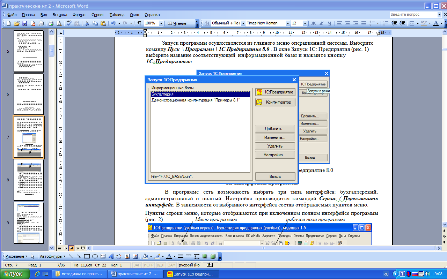447x279 pixels.
Task: Select the page 8 thumbnail
Action: 29,180
